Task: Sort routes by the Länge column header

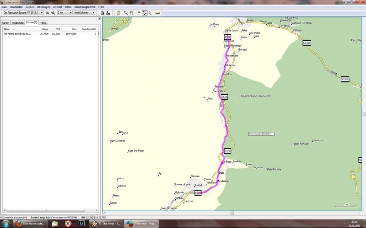Action: 45,29
